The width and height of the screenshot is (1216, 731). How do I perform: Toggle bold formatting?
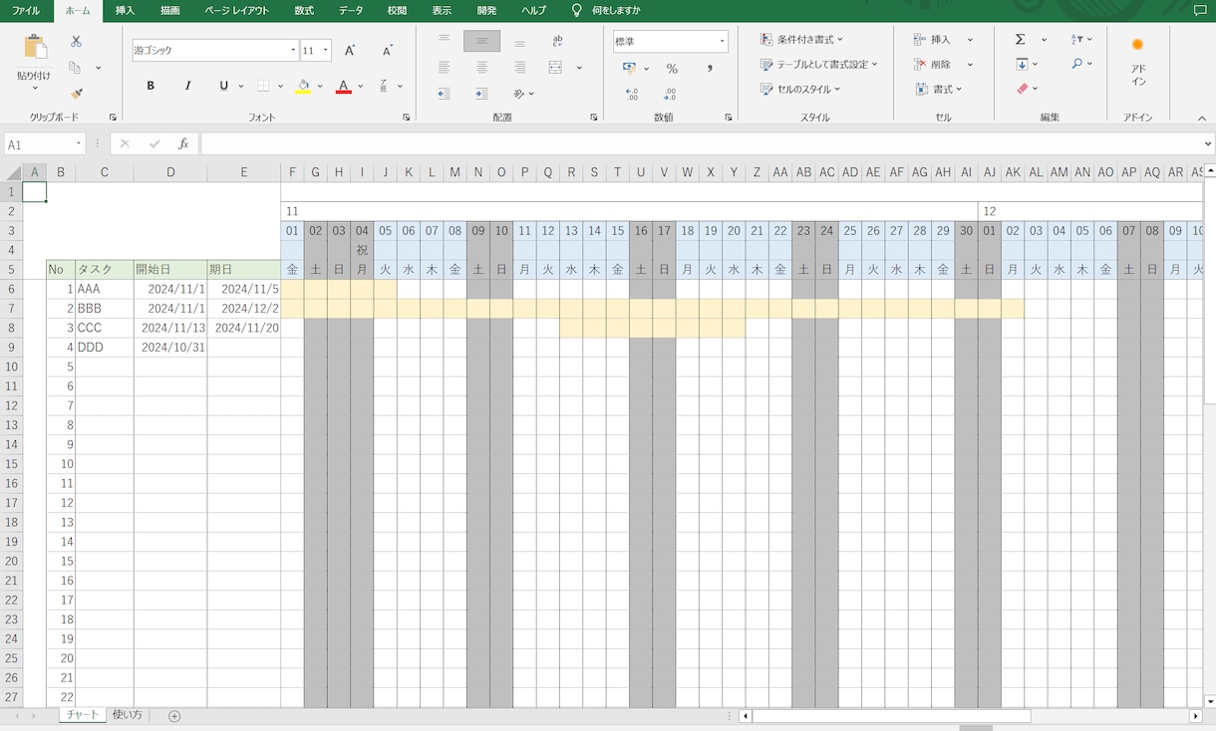151,86
